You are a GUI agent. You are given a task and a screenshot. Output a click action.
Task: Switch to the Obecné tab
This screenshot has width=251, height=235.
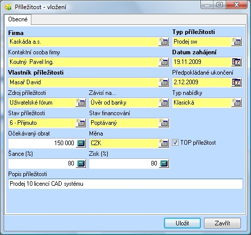(18, 19)
